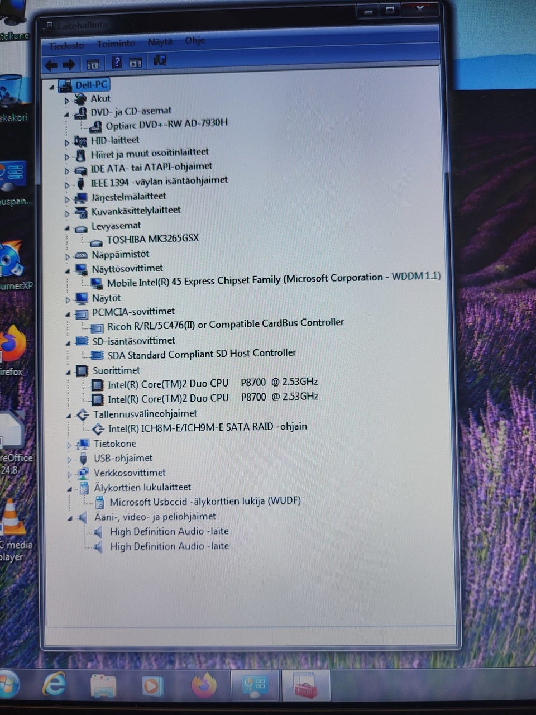The width and height of the screenshot is (536, 715).
Task: Open the Näytä menu
Action: click(x=160, y=42)
